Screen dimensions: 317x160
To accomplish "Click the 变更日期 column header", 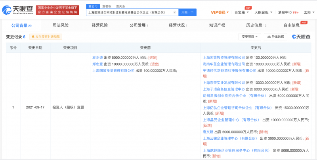I will click(x=35, y=48).
